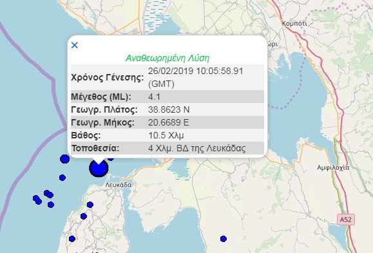
Task: Click the Αμφιλοχία town label on map
Action: point(333,168)
